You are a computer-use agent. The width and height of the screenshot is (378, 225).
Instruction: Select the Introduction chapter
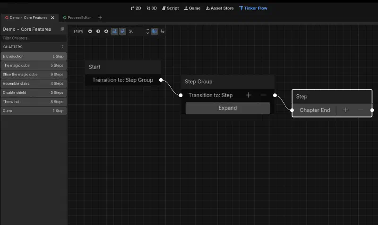pos(34,56)
